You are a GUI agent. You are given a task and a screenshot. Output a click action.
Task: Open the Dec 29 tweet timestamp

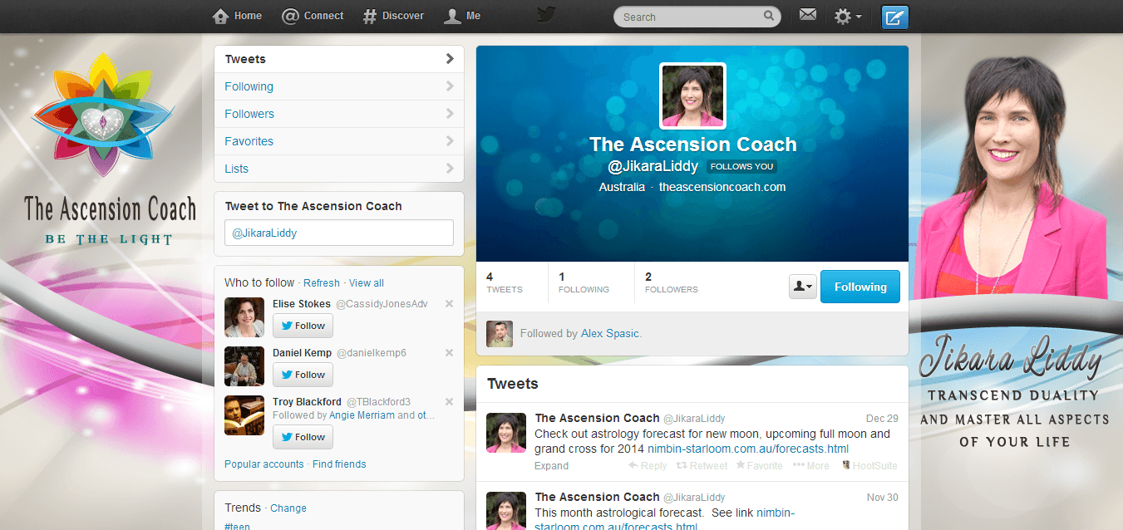[882, 419]
